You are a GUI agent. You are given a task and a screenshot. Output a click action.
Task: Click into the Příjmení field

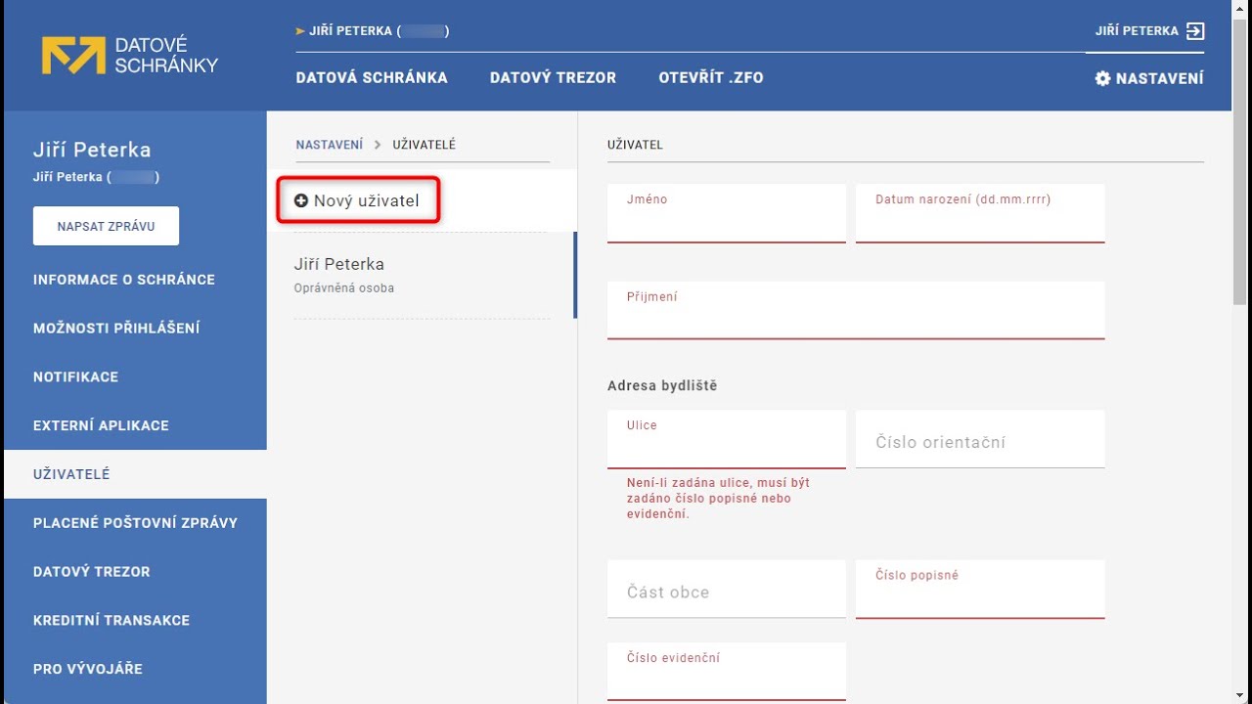click(x=856, y=310)
